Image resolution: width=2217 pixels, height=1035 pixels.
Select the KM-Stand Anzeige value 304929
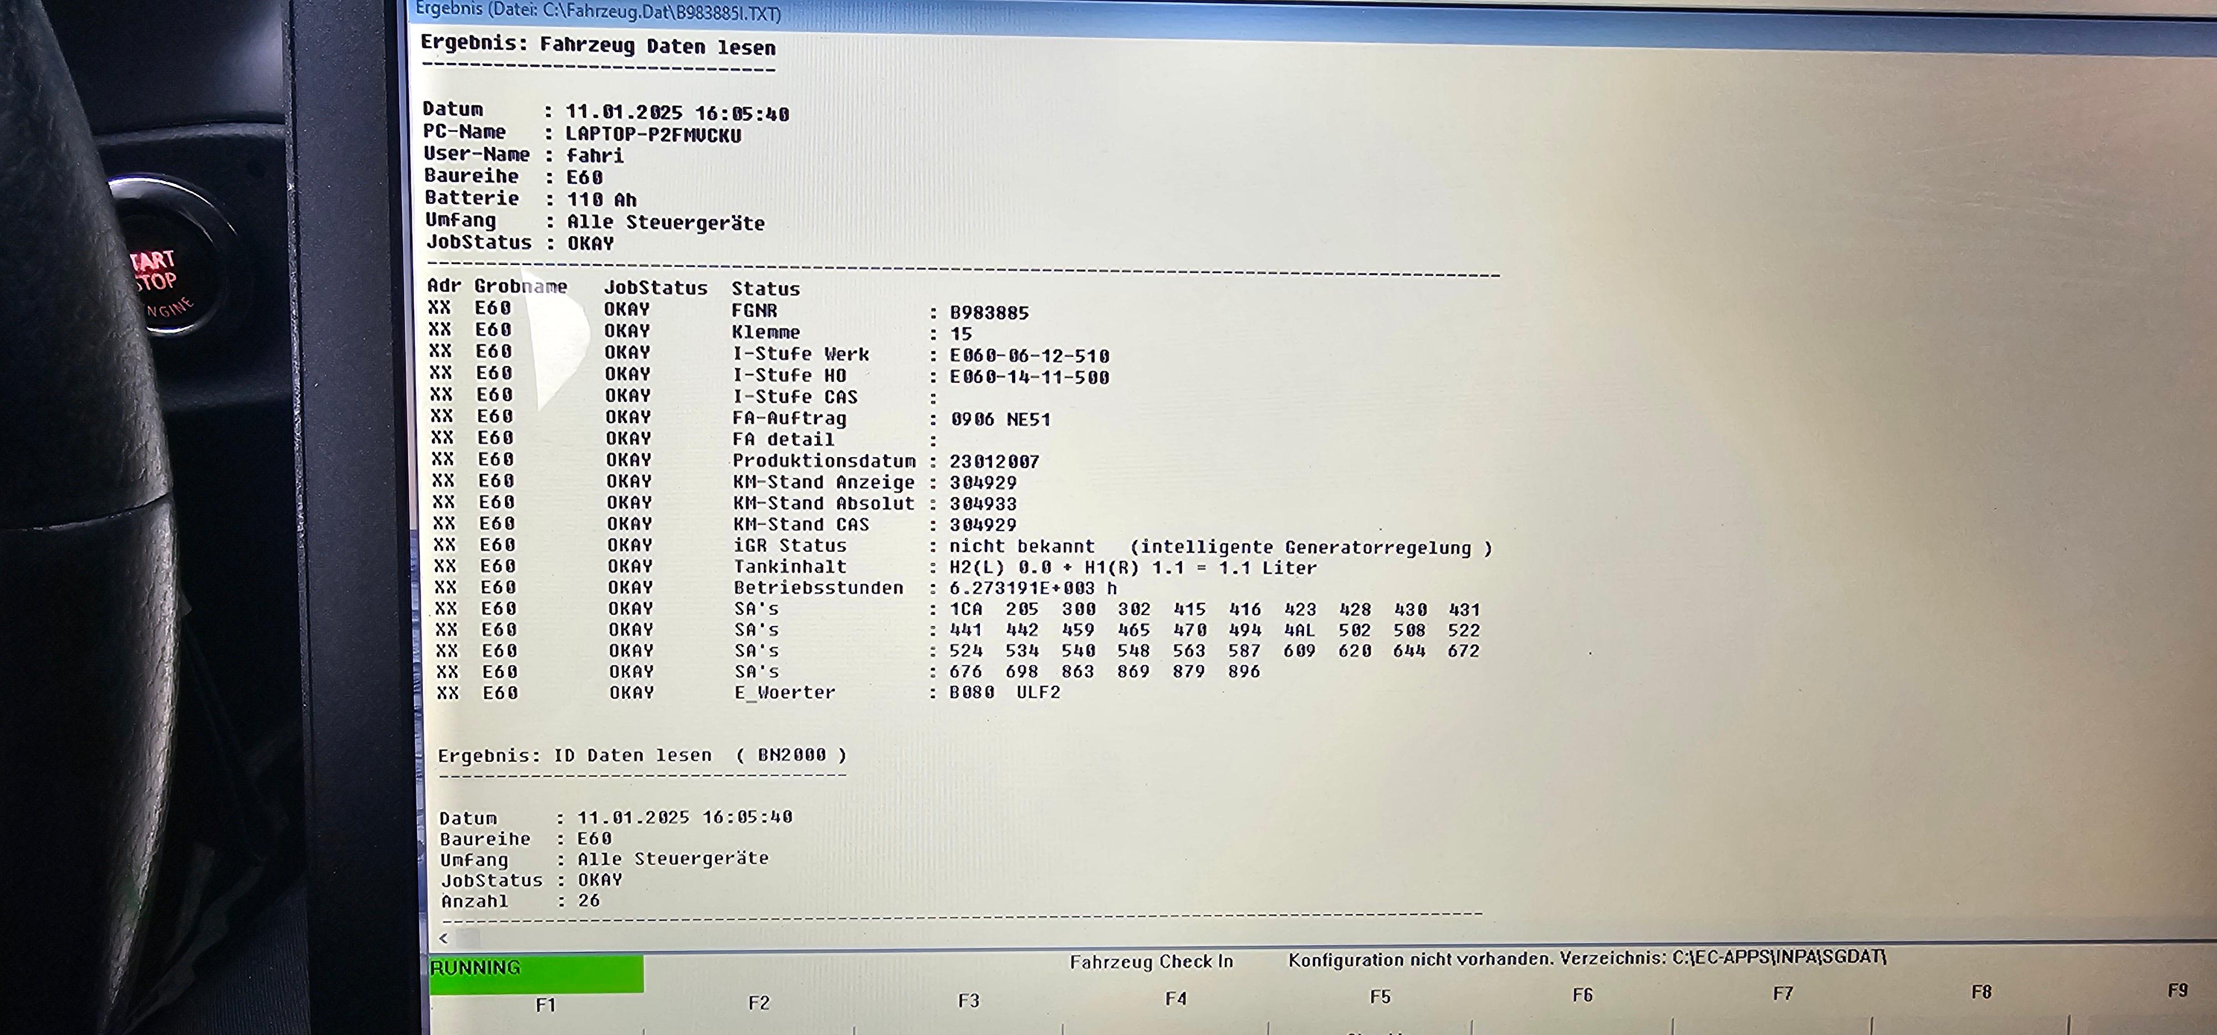(x=983, y=483)
